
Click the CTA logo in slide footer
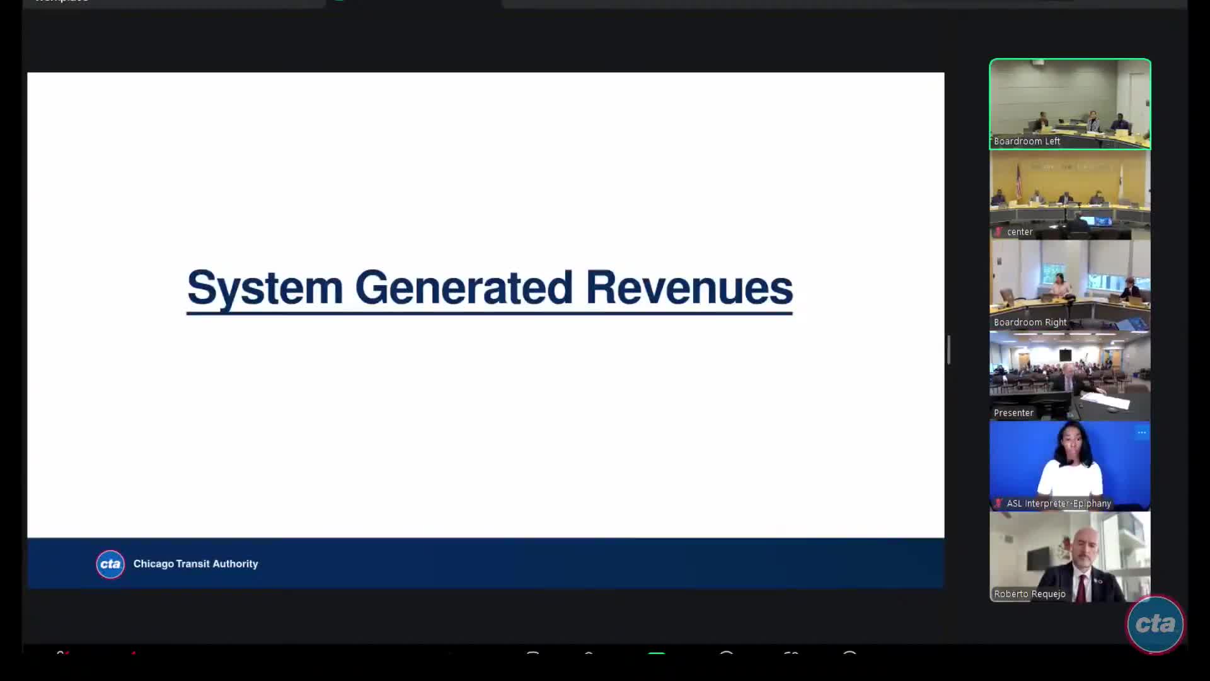110,564
